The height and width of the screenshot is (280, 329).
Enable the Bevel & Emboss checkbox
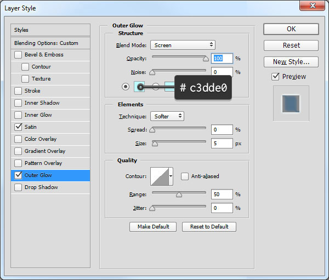18,55
